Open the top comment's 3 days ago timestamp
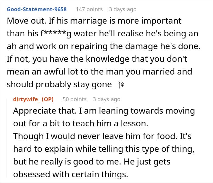Image resolution: width=213 pixels, height=183 pixels. point(123,9)
